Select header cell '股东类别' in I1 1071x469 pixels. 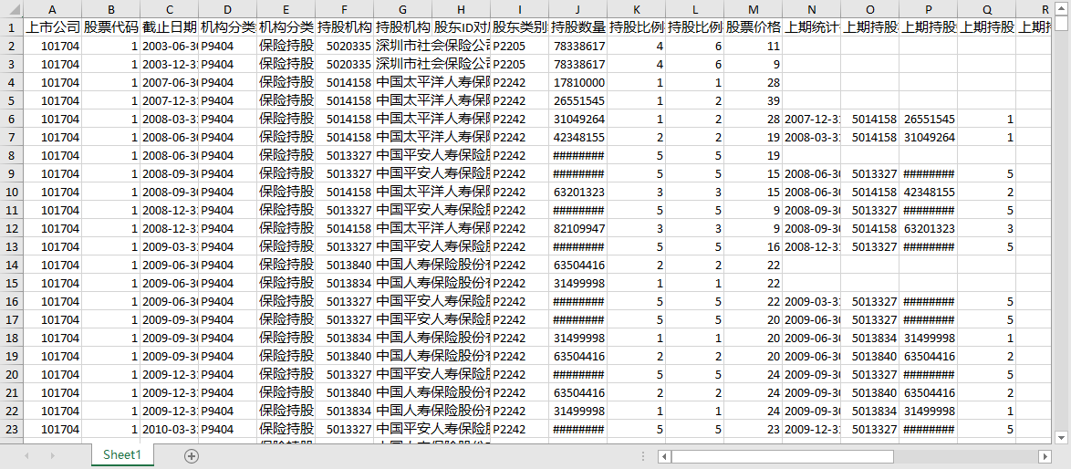coord(520,27)
